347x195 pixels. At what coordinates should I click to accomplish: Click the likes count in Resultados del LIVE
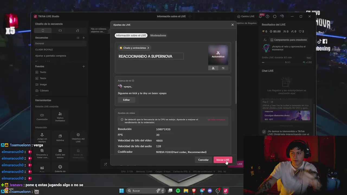click(301, 31)
